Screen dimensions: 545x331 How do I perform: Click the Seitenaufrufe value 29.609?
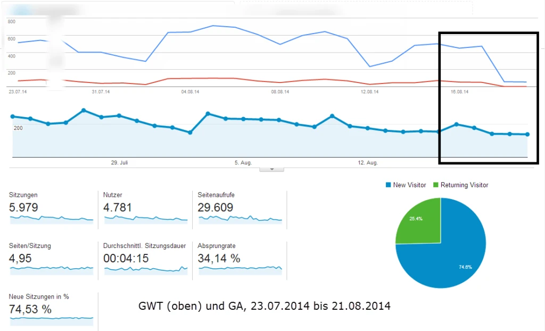215,208
